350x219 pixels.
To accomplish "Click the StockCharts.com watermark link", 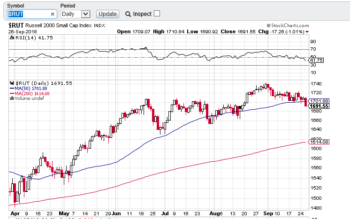I will pyautogui.click(x=288, y=26).
